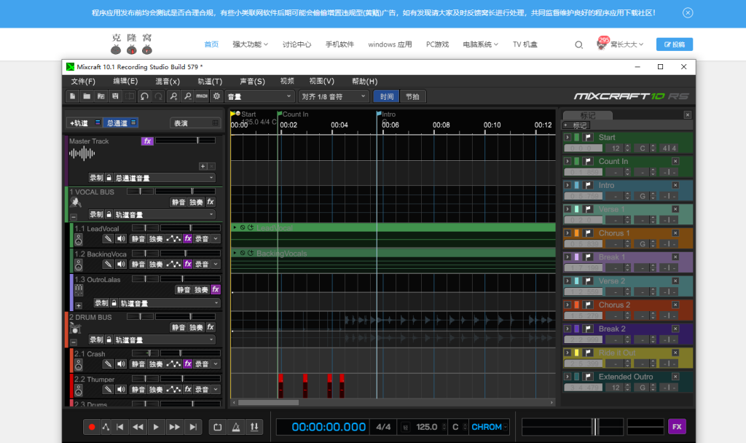The width and height of the screenshot is (746, 443).
Task: Collapse the 2 DRUM BUS submix group
Action: [x=74, y=342]
